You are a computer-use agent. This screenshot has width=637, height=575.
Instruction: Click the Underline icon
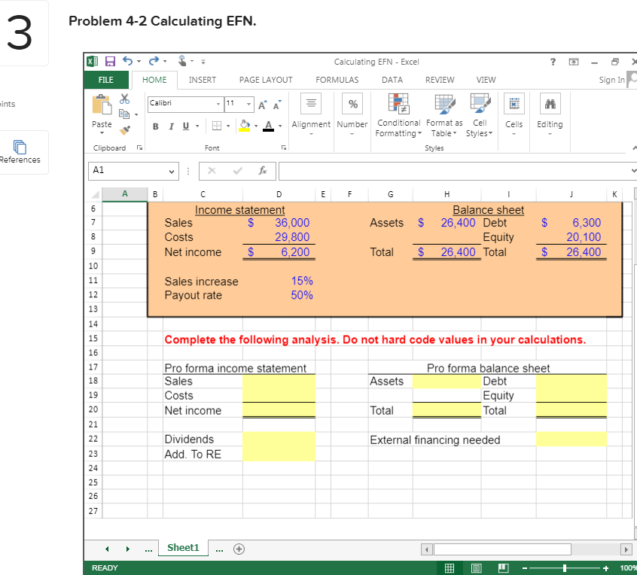click(184, 126)
